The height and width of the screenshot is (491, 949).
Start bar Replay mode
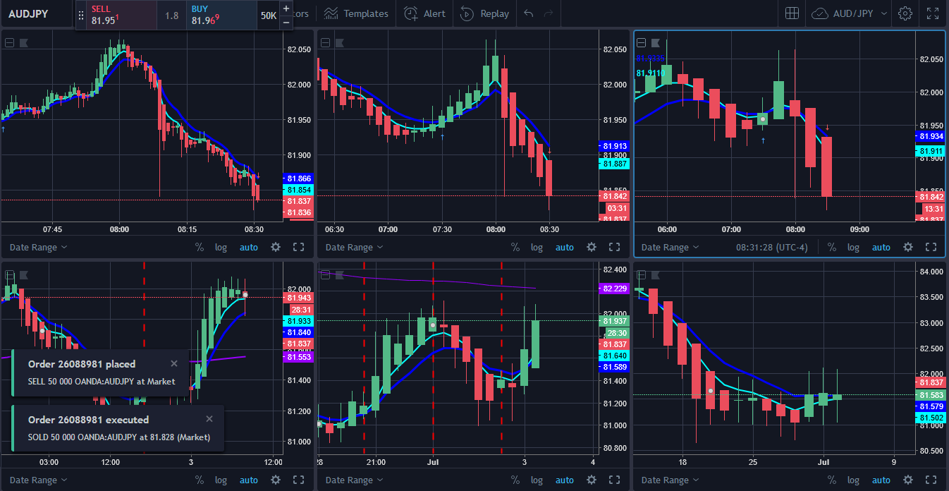click(484, 13)
